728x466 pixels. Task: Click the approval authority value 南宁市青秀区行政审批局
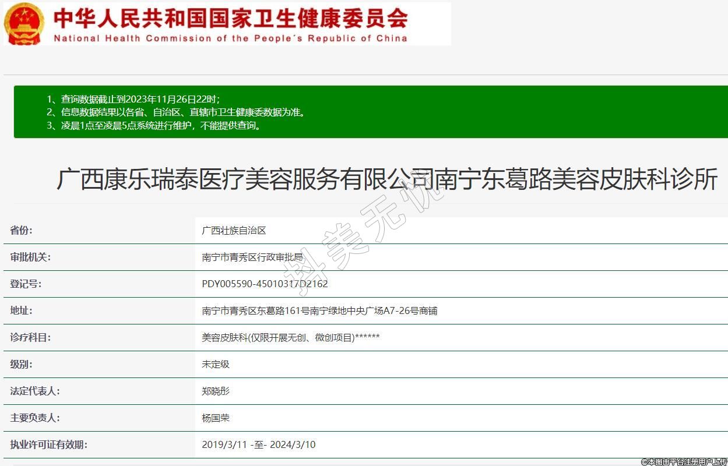click(252, 257)
